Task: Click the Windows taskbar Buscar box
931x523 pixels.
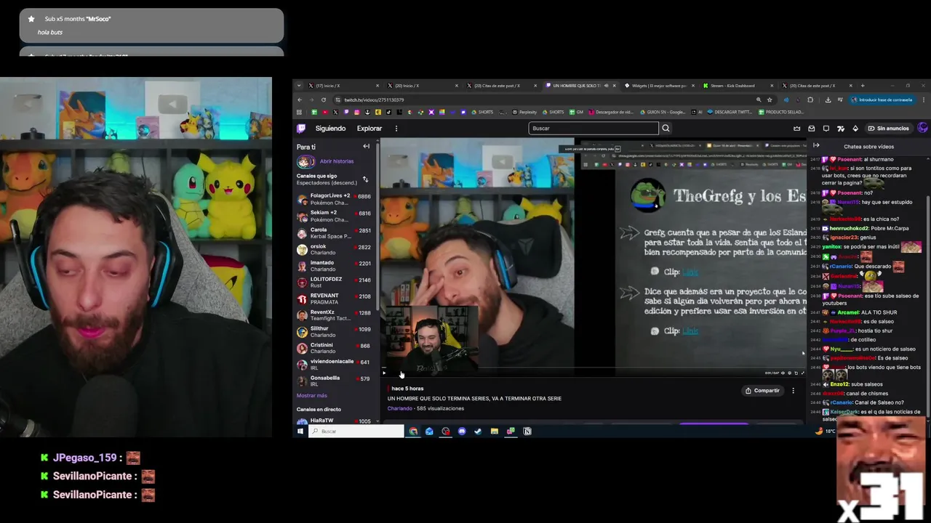Action: [356, 431]
